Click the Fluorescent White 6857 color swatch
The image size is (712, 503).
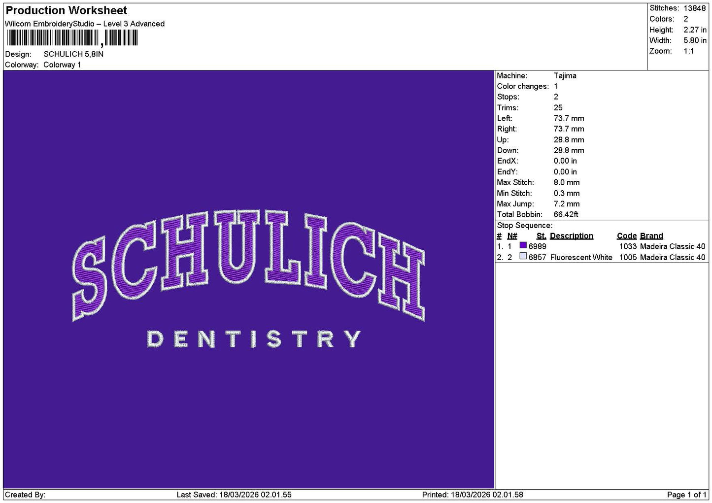pos(523,256)
